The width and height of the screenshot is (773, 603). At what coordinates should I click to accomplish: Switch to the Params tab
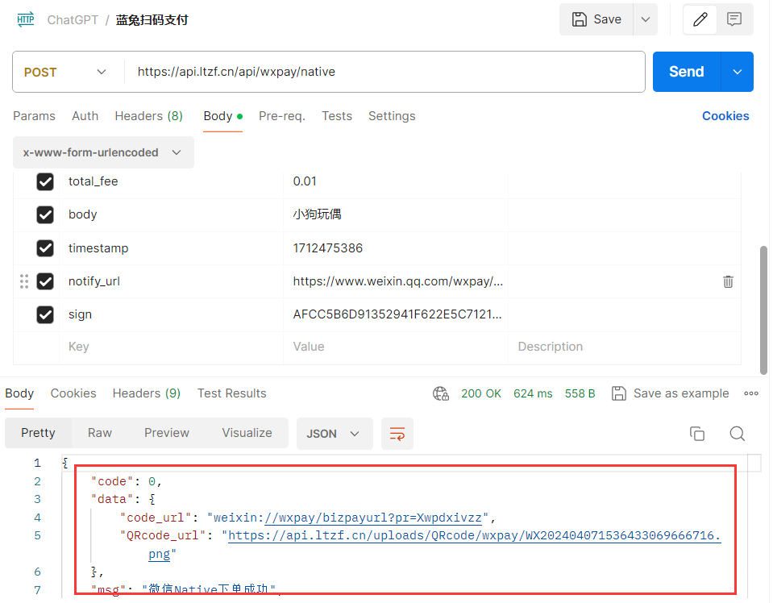click(x=34, y=116)
